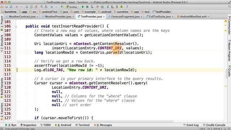Image resolution: width=231 pixels, height=130 pixels.
Task: Open the testApp run configuration dropdown
Action: click(x=73, y=7)
